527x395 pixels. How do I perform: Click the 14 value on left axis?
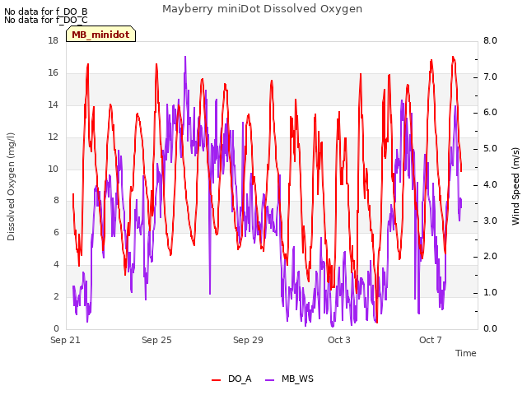[53, 105]
